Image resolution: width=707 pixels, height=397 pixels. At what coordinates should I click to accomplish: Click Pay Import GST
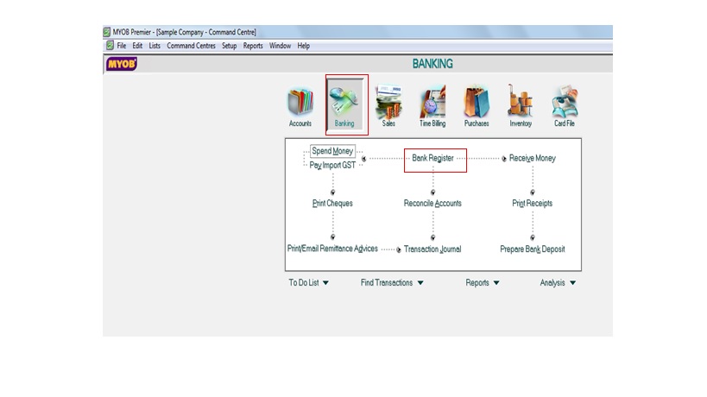click(332, 166)
